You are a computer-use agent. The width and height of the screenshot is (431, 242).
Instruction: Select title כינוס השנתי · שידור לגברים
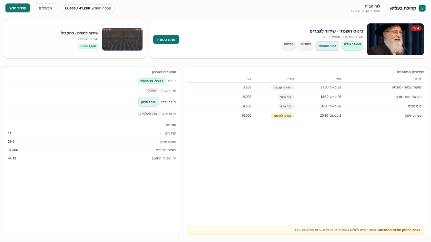[x=336, y=31]
